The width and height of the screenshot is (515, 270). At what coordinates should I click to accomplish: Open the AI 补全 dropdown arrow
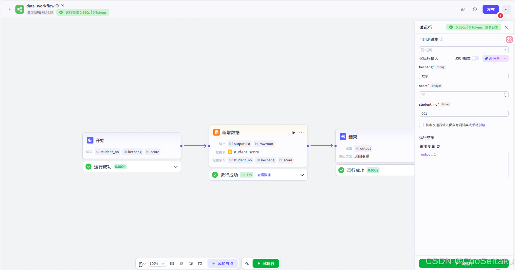click(x=505, y=58)
